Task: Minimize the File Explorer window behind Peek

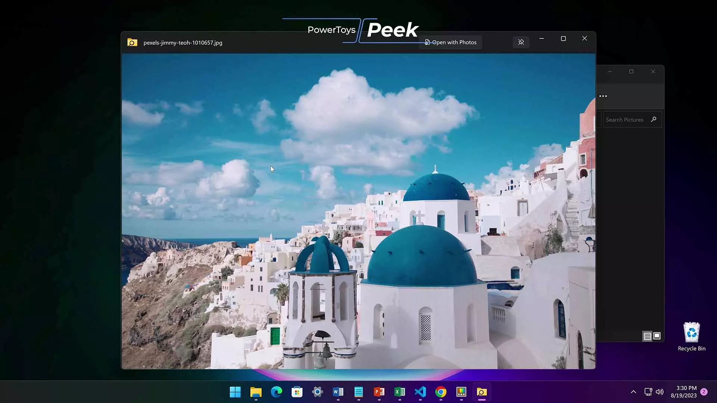Action: click(x=610, y=71)
